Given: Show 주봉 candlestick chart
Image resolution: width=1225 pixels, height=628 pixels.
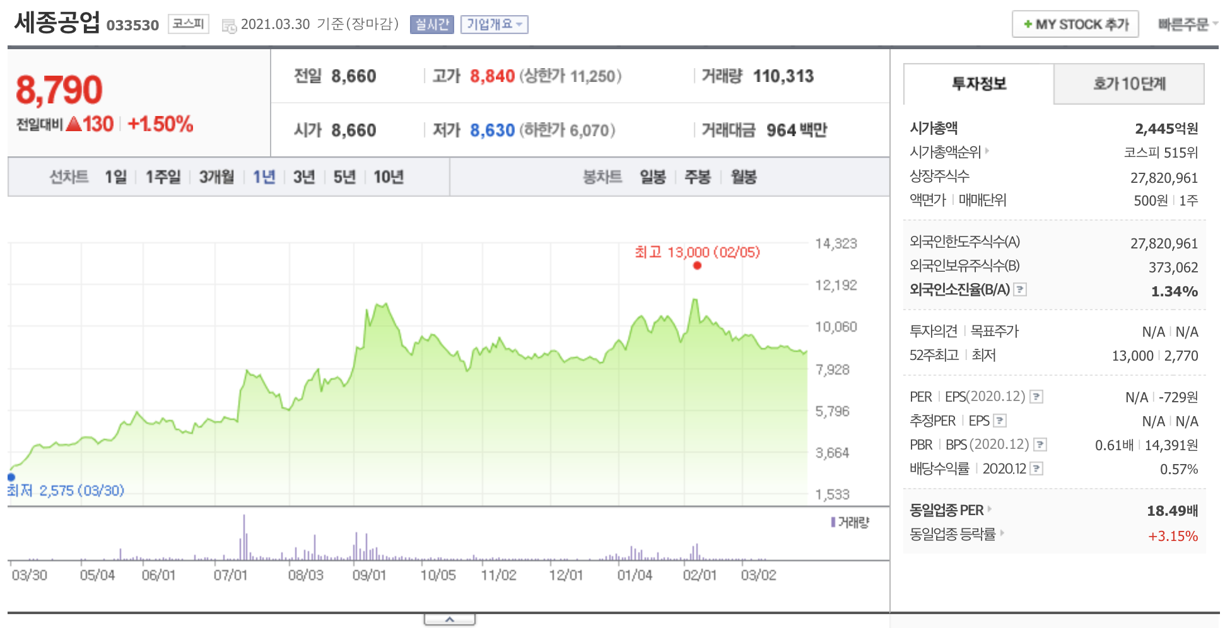Looking at the screenshot, I should pos(698,177).
